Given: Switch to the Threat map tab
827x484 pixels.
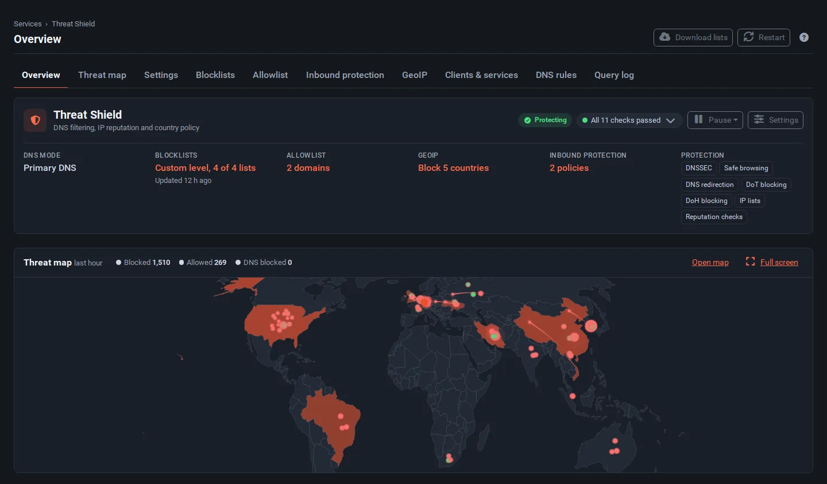Looking at the screenshot, I should (102, 75).
